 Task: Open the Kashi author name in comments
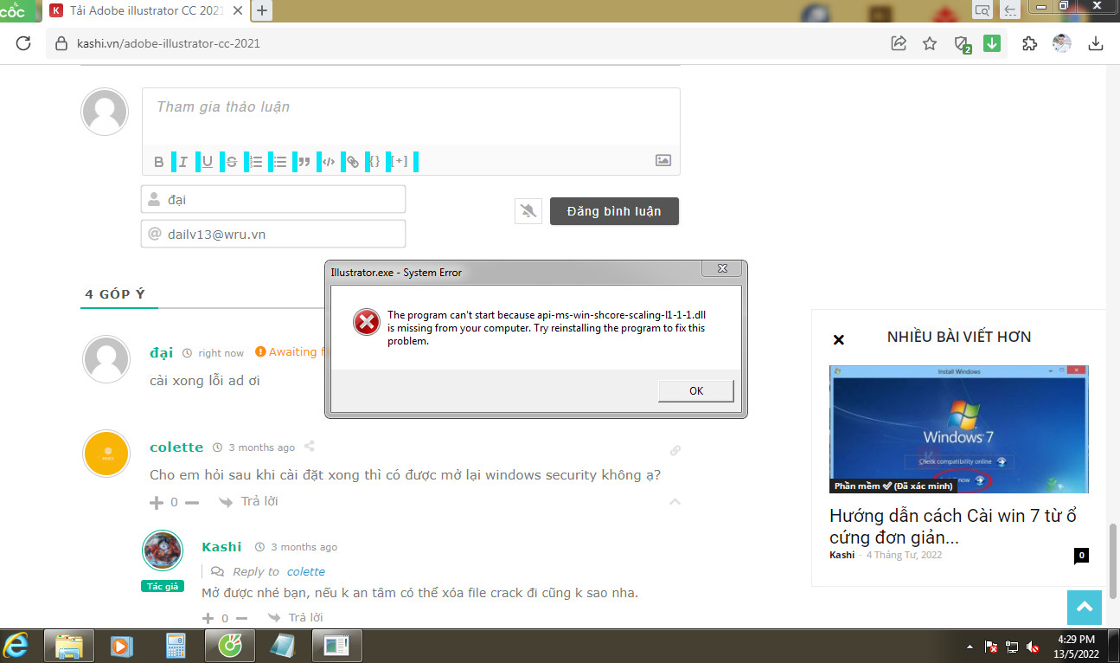pyautogui.click(x=221, y=546)
